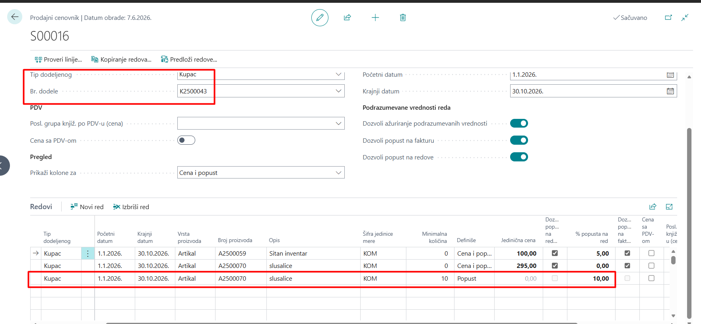Open the share icon in header
The height and width of the screenshot is (324, 701).
pyautogui.click(x=348, y=17)
